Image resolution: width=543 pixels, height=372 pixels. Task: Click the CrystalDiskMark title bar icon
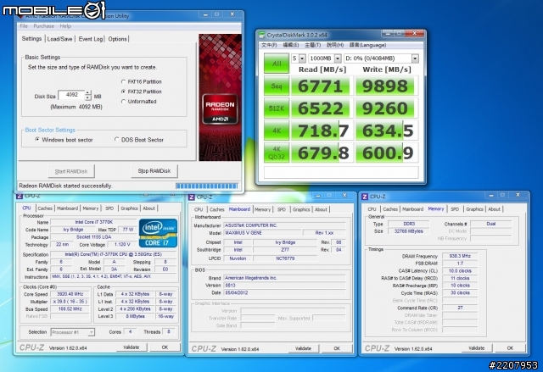[x=262, y=35]
